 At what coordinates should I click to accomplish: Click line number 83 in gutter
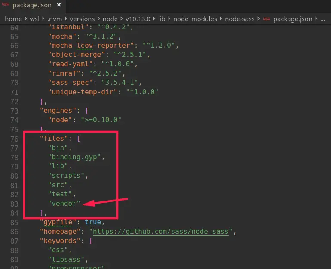[14, 204]
